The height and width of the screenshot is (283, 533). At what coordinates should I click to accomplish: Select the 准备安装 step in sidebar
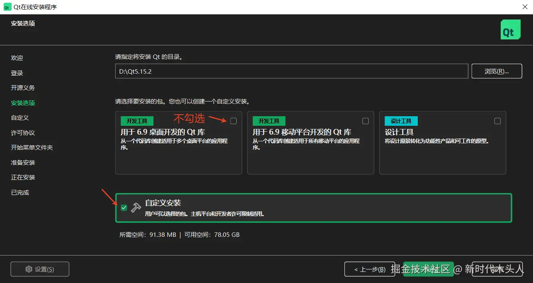click(x=23, y=162)
